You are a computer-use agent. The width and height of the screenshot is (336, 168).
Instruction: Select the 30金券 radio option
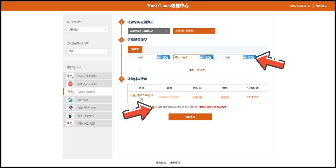[133, 57]
